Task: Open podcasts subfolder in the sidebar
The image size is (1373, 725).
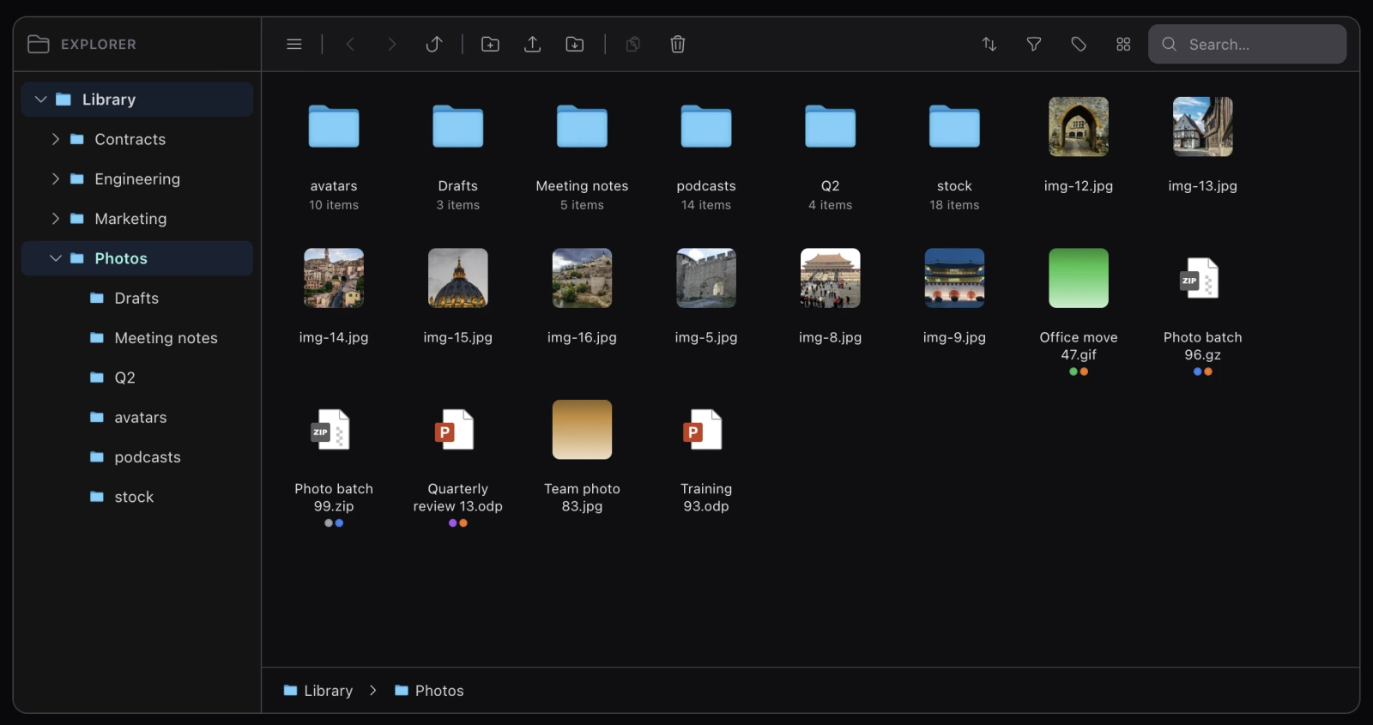Action: 137,457
